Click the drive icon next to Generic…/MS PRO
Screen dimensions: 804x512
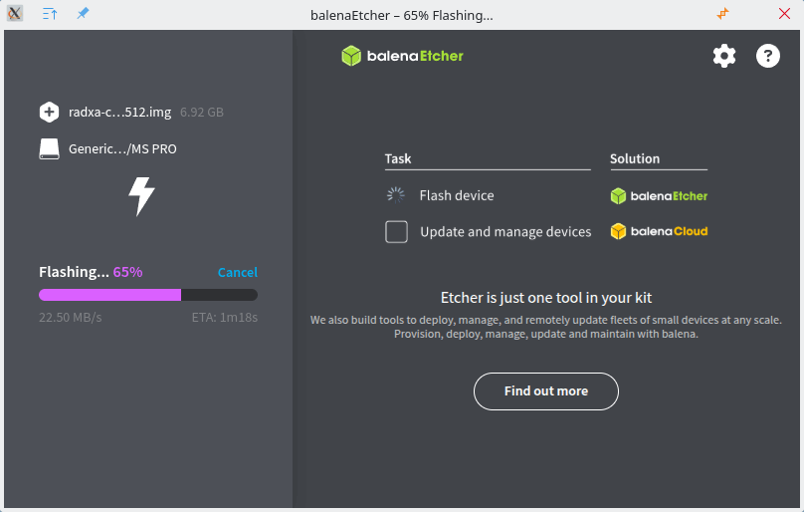[x=50, y=148]
